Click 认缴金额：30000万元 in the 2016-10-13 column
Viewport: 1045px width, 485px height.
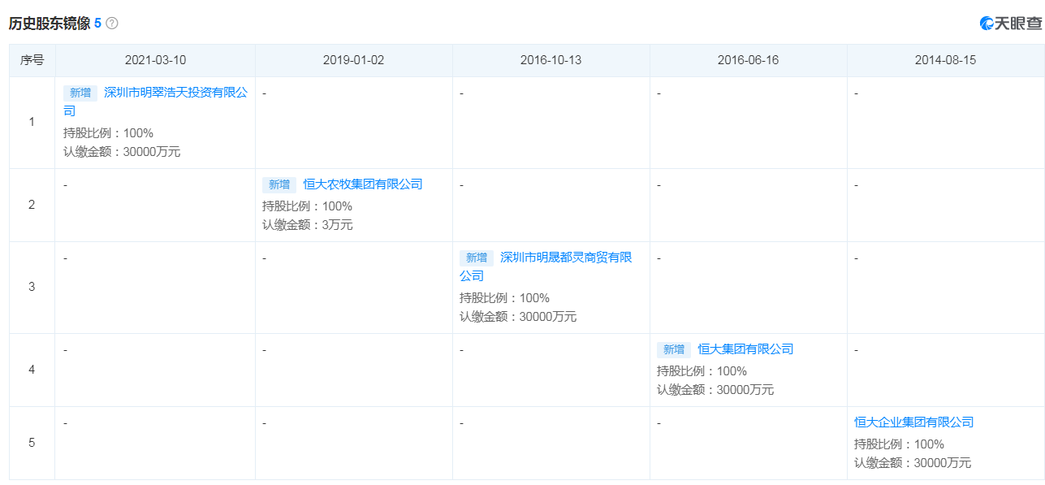518,317
